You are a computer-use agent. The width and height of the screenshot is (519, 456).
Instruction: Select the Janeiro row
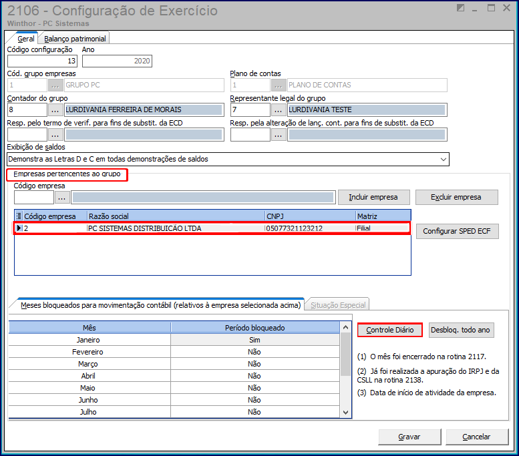click(174, 340)
